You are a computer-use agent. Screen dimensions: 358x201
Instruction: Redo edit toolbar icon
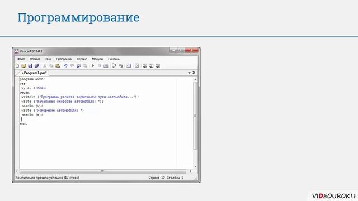(x=72, y=66)
